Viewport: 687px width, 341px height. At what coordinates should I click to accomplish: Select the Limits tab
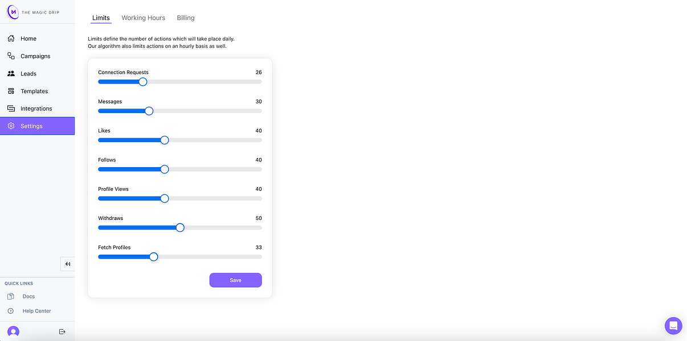[x=101, y=18]
